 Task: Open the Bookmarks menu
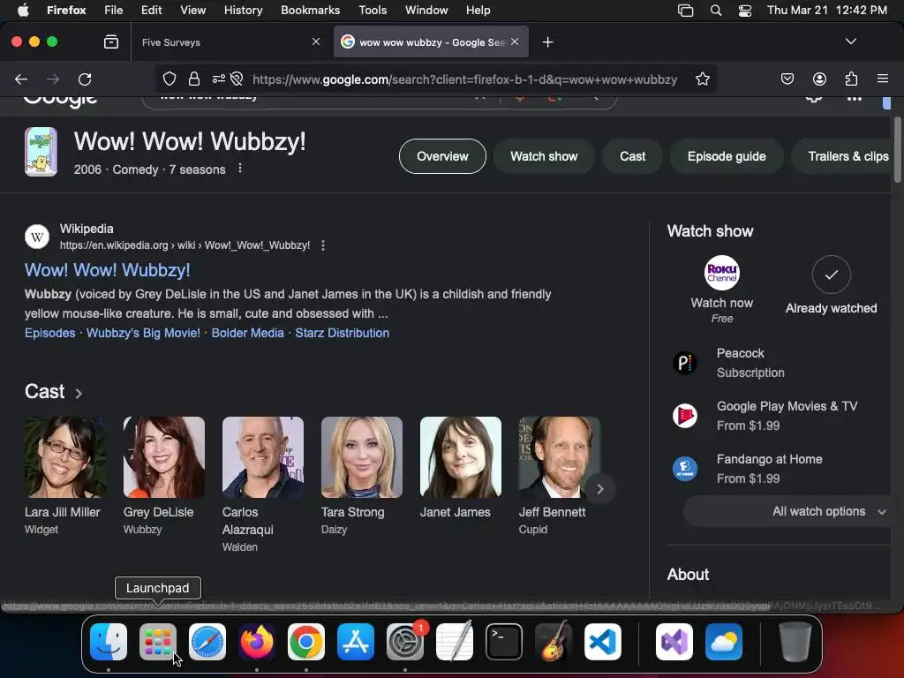(x=310, y=11)
